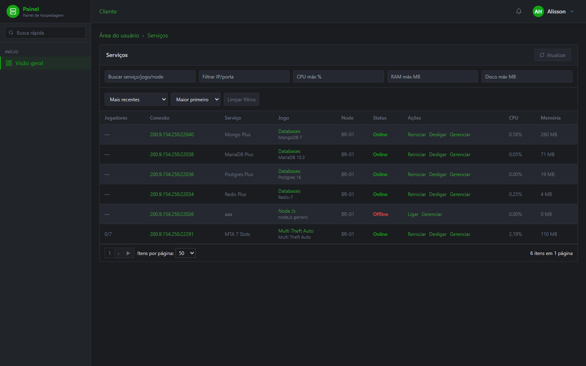
Task: Click Gerenciar for Mongo Plus
Action: [460, 134]
